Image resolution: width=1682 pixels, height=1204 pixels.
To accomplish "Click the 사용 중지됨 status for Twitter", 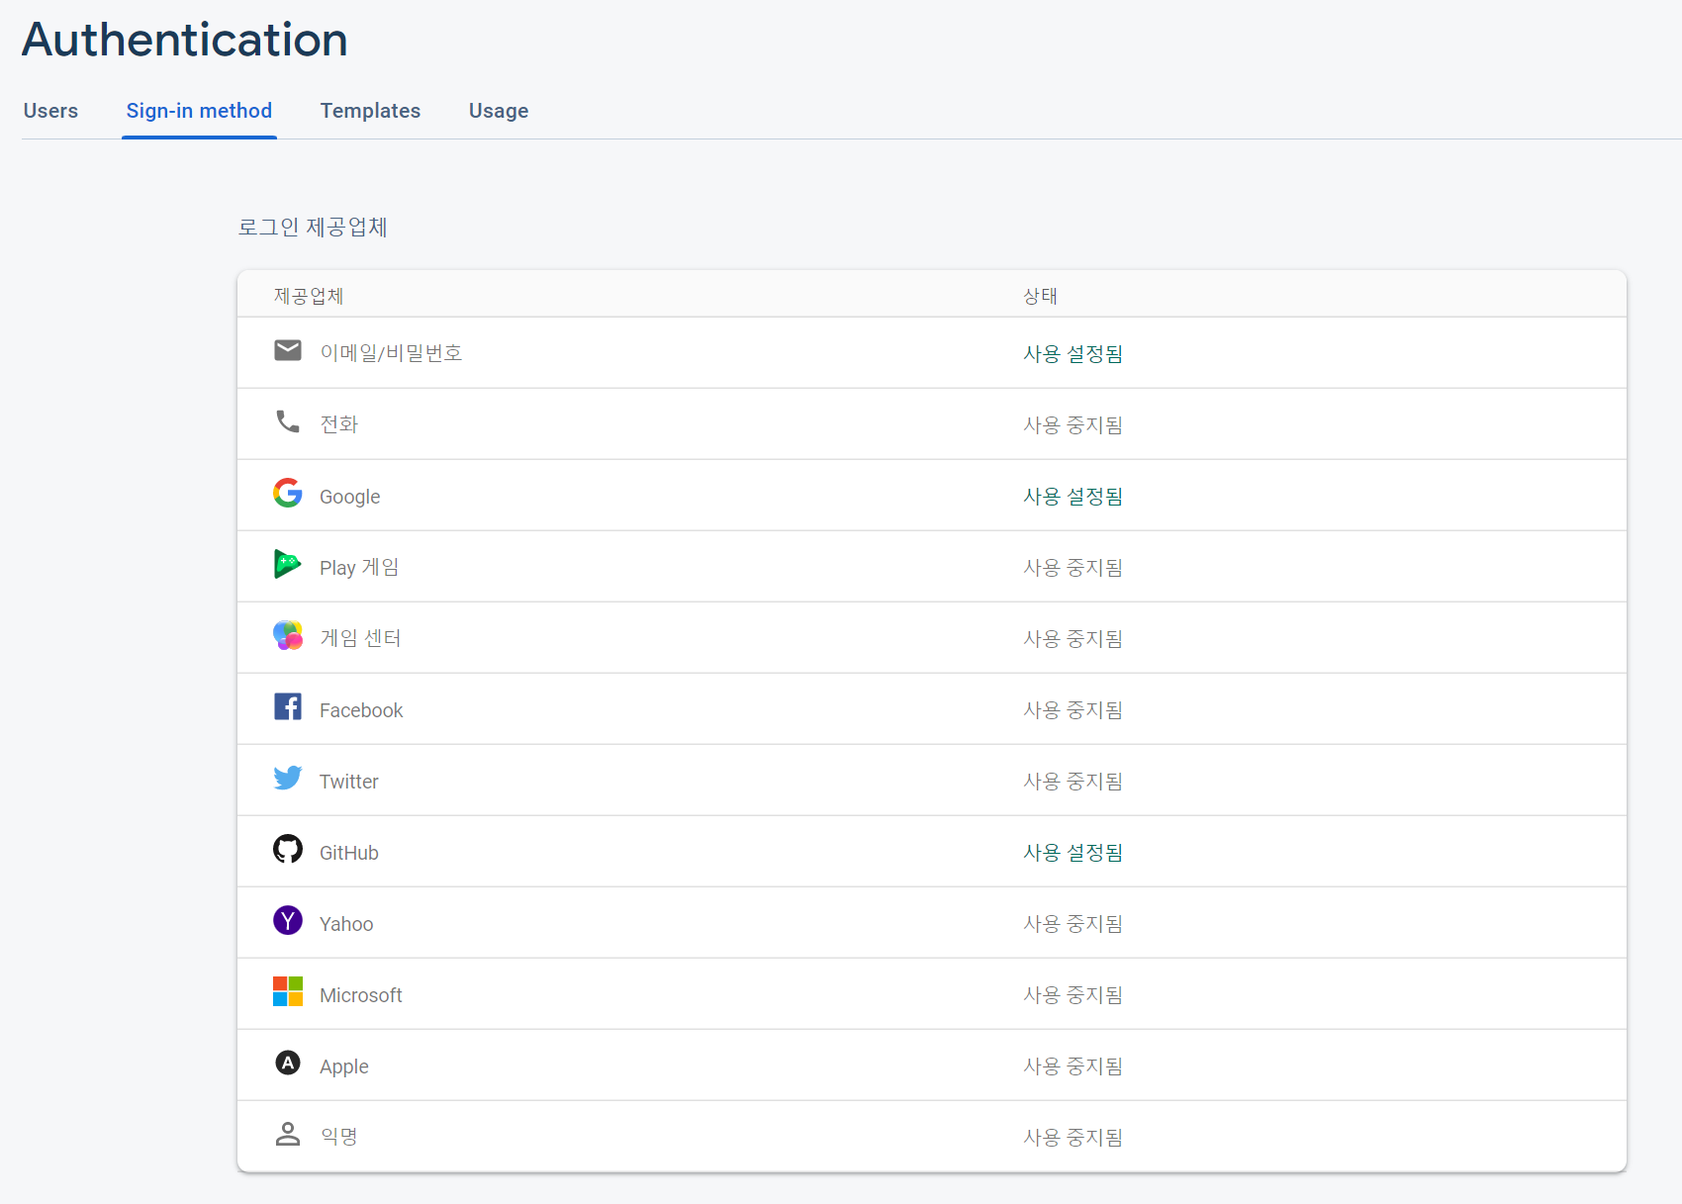I will pyautogui.click(x=1074, y=782).
